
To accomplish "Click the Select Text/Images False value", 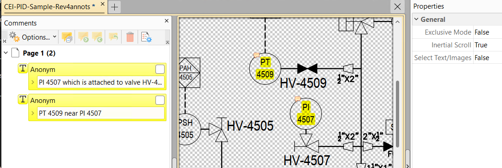I will (x=481, y=58).
